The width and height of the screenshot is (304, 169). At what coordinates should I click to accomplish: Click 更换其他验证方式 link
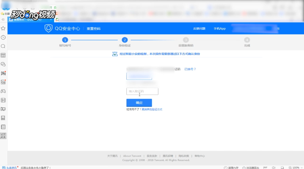152,109
